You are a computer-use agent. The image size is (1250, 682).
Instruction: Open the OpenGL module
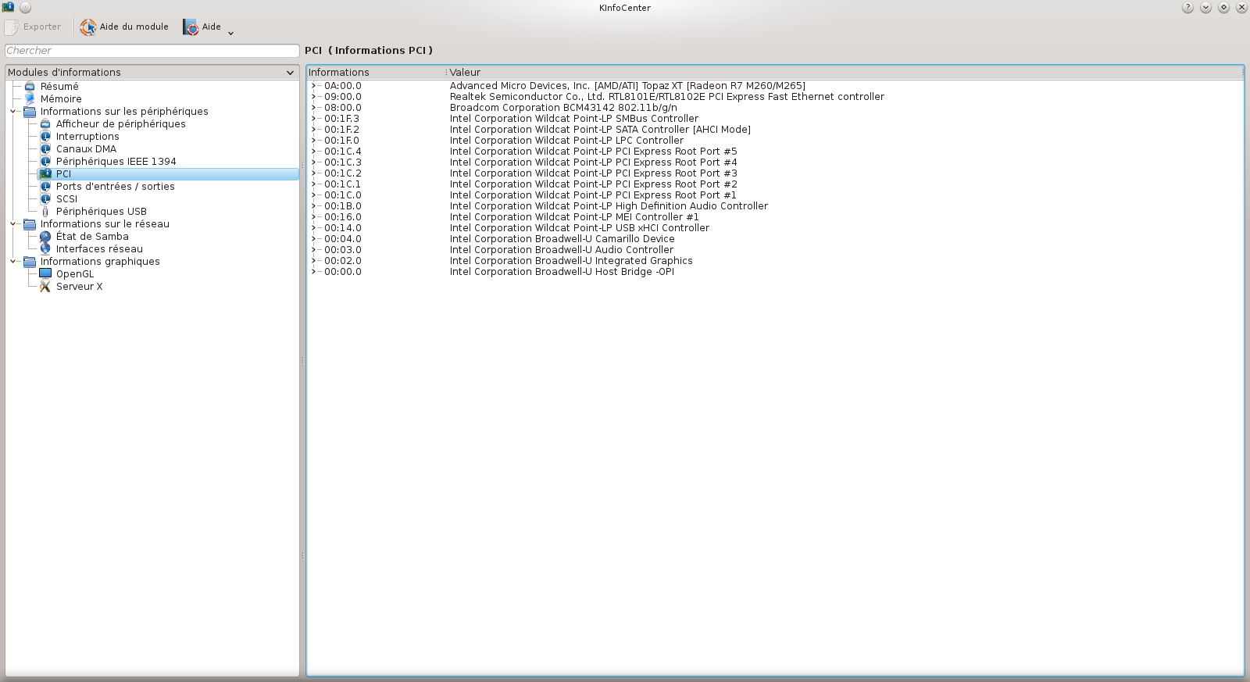[75, 274]
